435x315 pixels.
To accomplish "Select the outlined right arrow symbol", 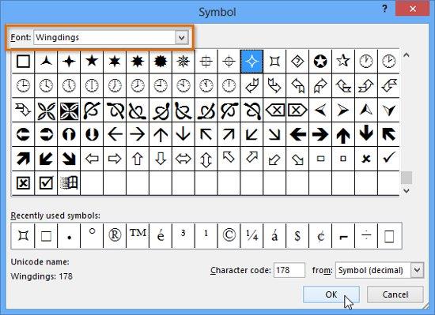I will click(115, 159).
